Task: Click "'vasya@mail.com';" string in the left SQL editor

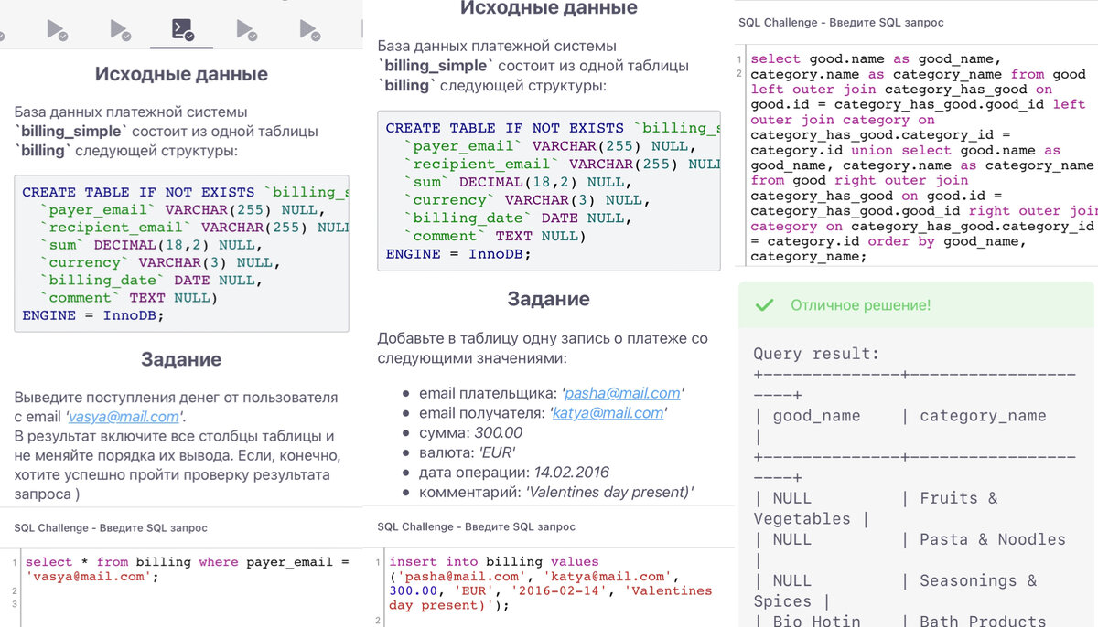Action: click(92, 577)
